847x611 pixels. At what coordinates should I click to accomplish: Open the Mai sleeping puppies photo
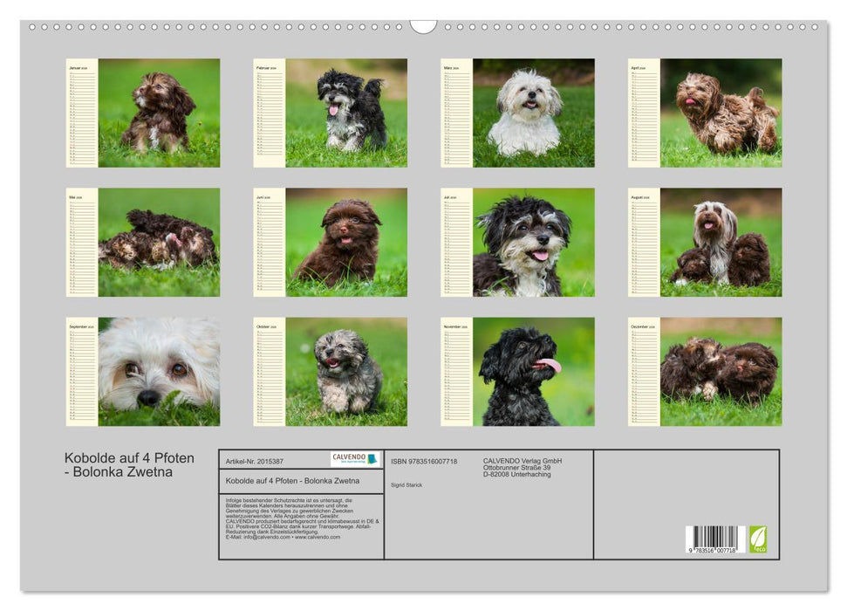(x=159, y=242)
